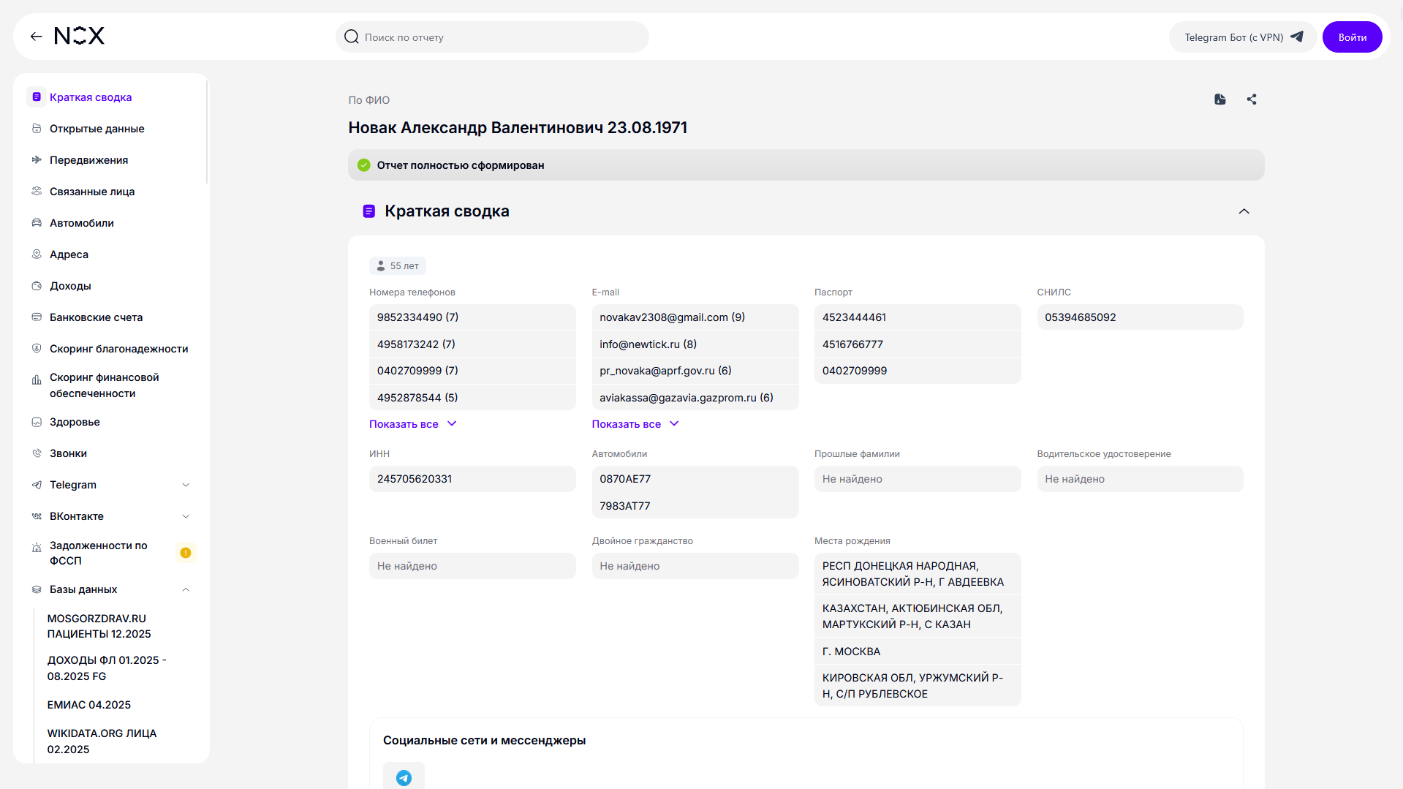Show all e-mail addresses
This screenshot has height=789, width=1403.
[x=635, y=424]
